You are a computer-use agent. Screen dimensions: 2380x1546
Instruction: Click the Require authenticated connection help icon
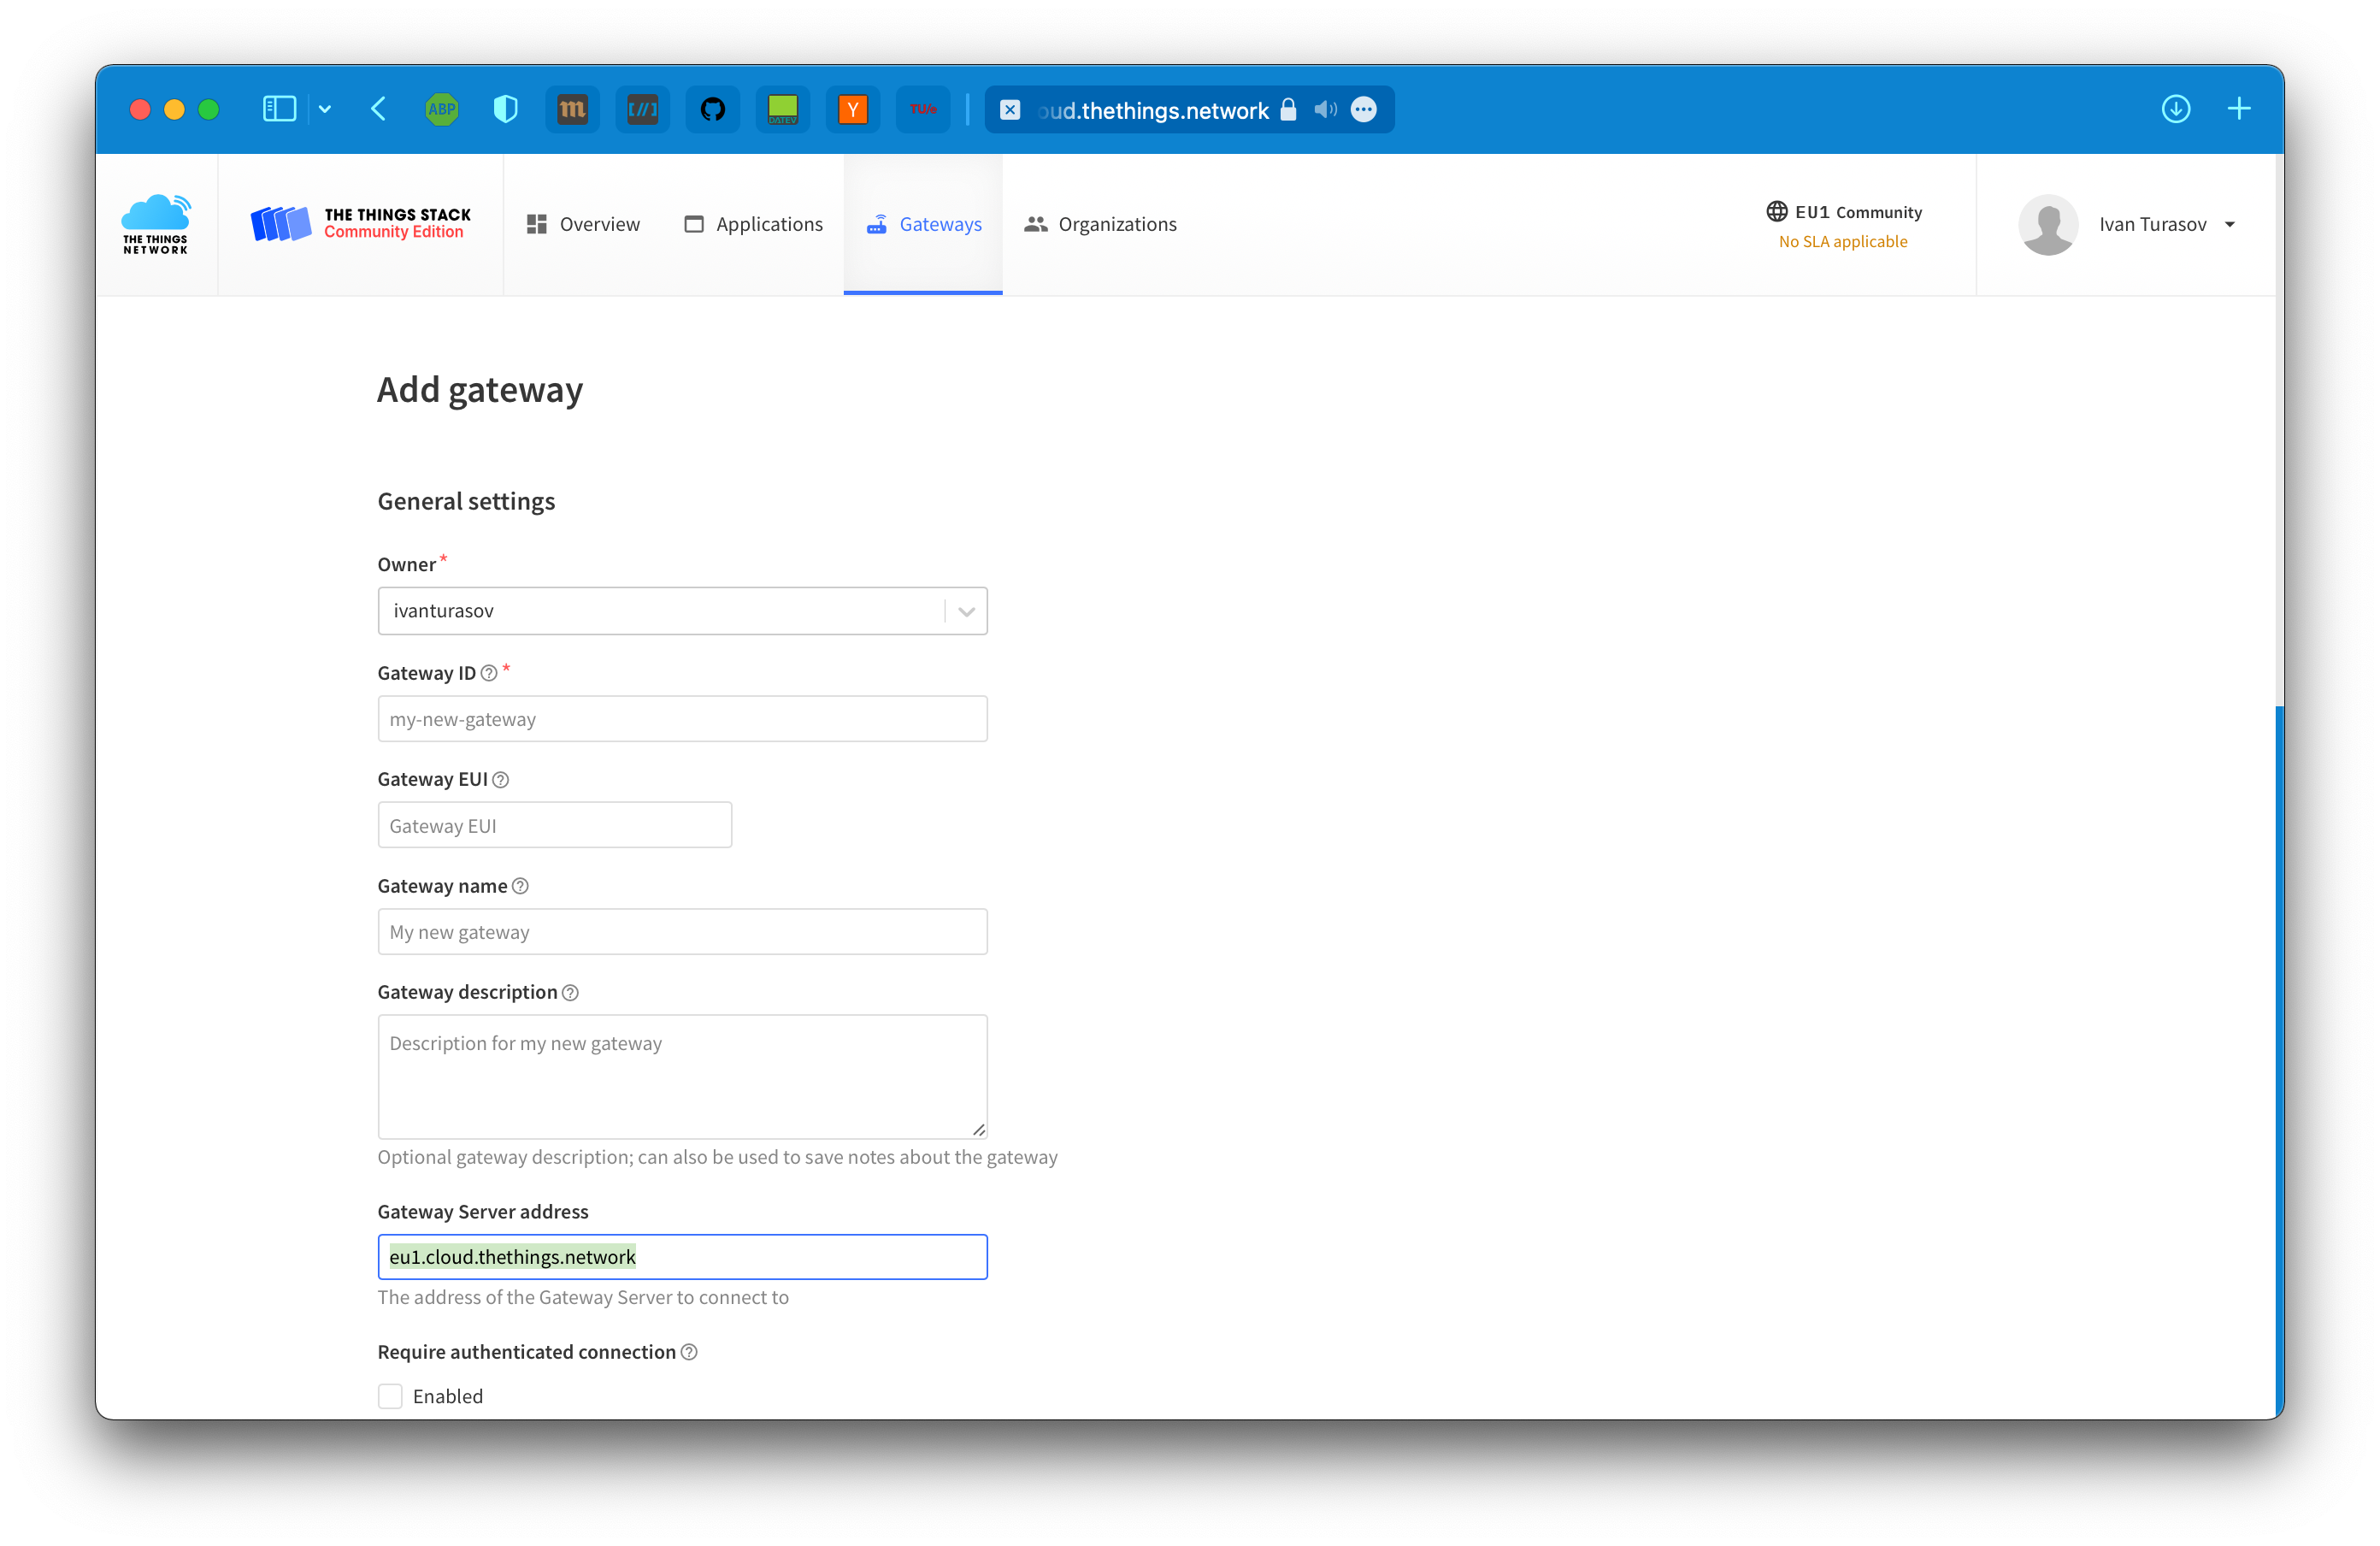coord(689,1352)
